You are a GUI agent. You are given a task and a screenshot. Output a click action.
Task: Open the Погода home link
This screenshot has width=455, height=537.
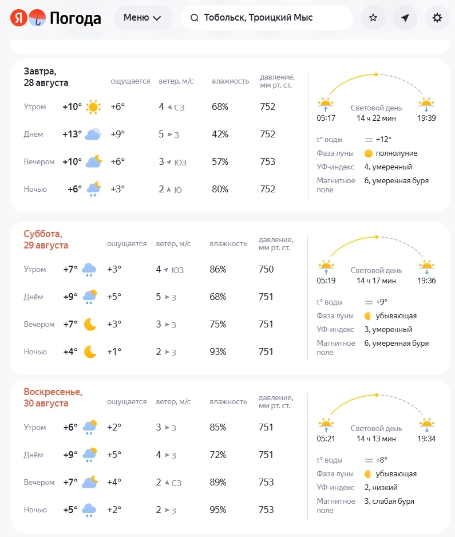click(76, 18)
